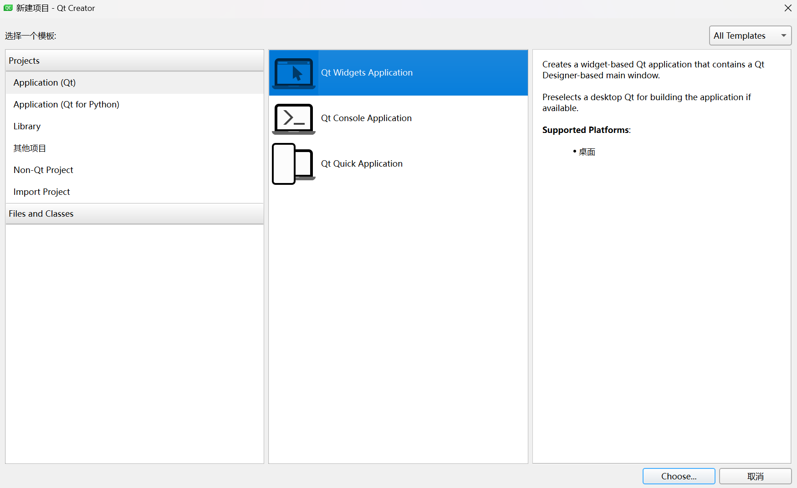Image resolution: width=797 pixels, height=488 pixels.
Task: Select the Import Project category
Action: 135,192
